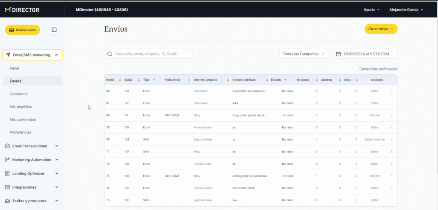Click the MDirector logo icon
The image size is (438, 210).
8,10
